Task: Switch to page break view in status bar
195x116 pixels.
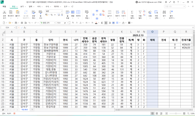Action: [161, 113]
